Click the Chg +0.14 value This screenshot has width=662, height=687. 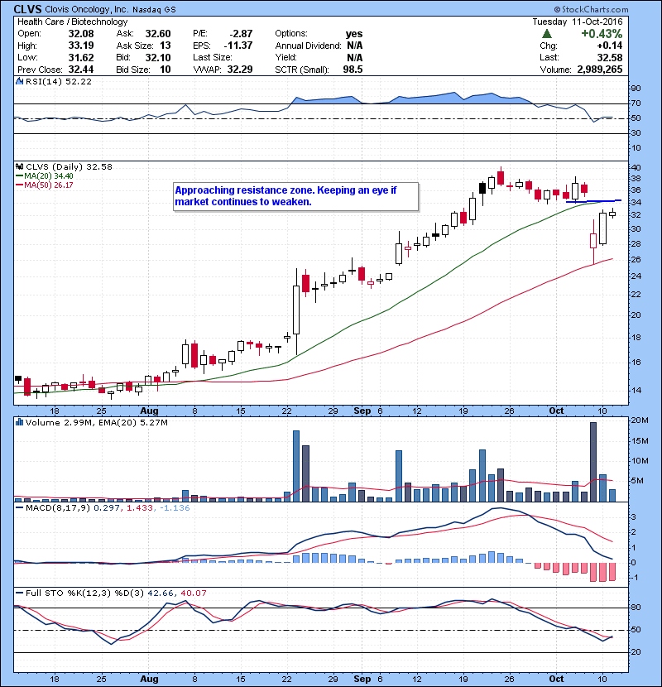pyautogui.click(x=610, y=46)
